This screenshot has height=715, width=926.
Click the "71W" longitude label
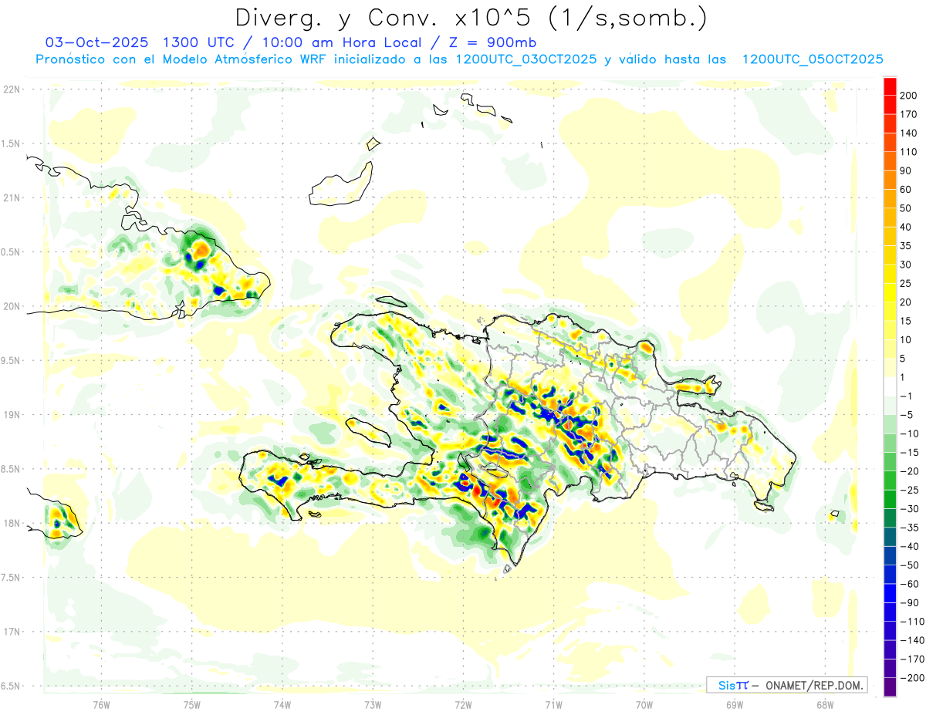(553, 704)
